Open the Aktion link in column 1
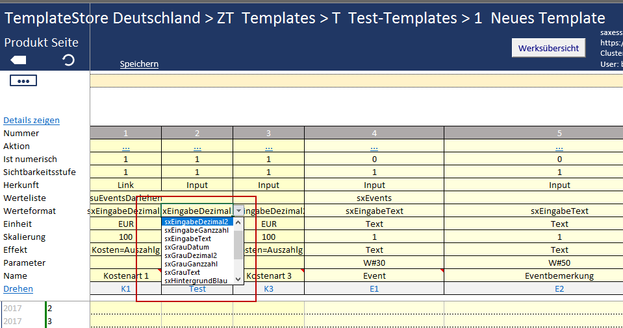The image size is (623, 328). click(x=125, y=146)
